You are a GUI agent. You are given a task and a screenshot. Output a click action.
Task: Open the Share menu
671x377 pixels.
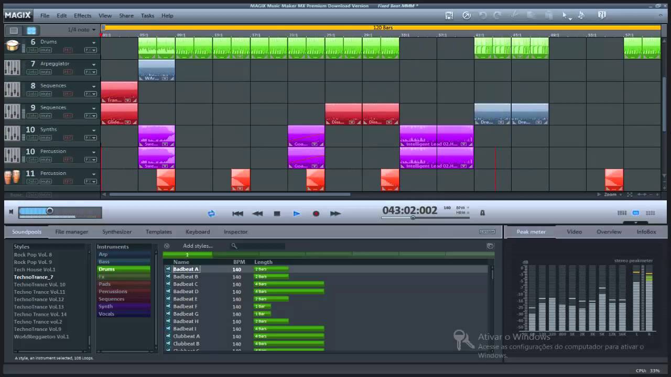(126, 16)
